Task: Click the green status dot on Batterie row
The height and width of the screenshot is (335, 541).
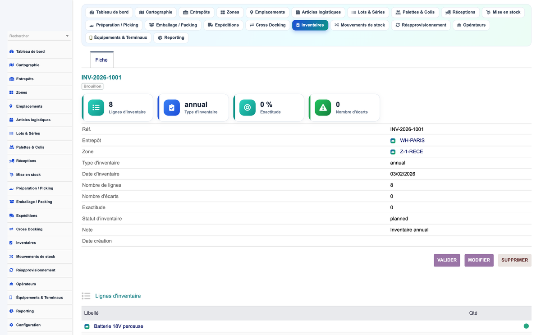Action: click(x=526, y=326)
